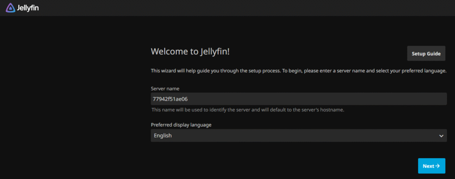Click the "Server name" field label

click(x=165, y=89)
